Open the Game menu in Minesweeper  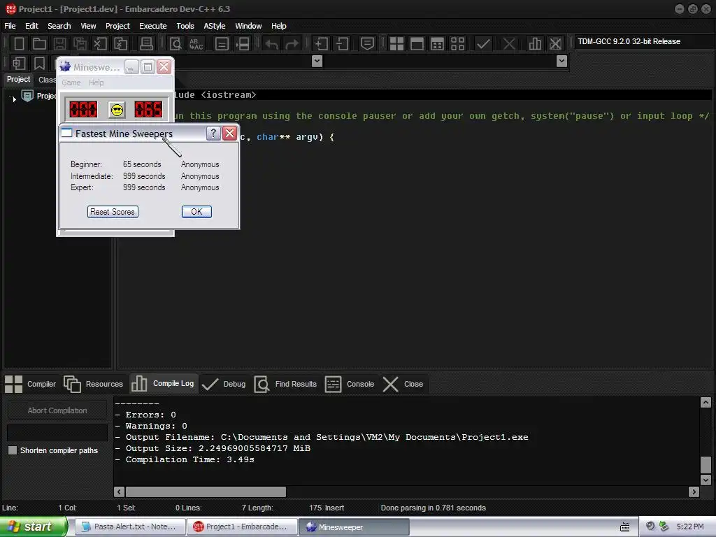coord(71,83)
